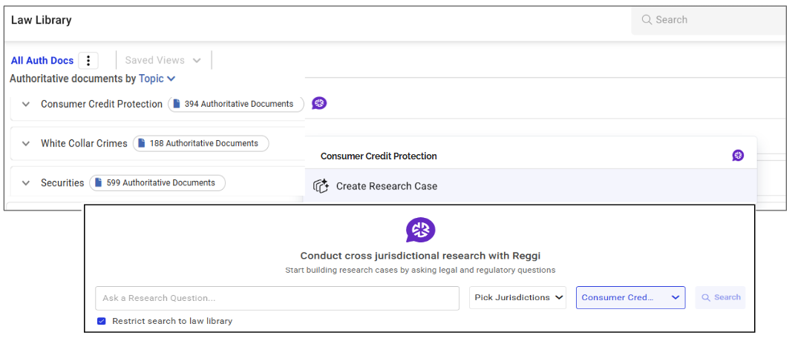Click the large Reggi logo above research heading
Image resolution: width=792 pixels, height=338 pixels.
420,230
